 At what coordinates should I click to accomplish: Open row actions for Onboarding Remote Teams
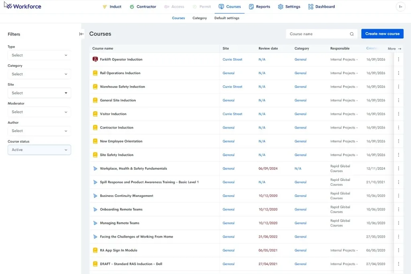click(399, 209)
